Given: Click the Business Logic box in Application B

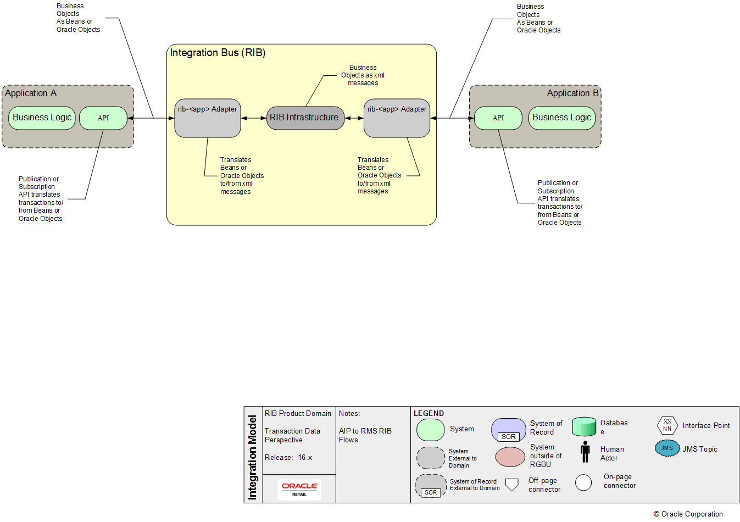Looking at the screenshot, I should pyautogui.click(x=561, y=118).
